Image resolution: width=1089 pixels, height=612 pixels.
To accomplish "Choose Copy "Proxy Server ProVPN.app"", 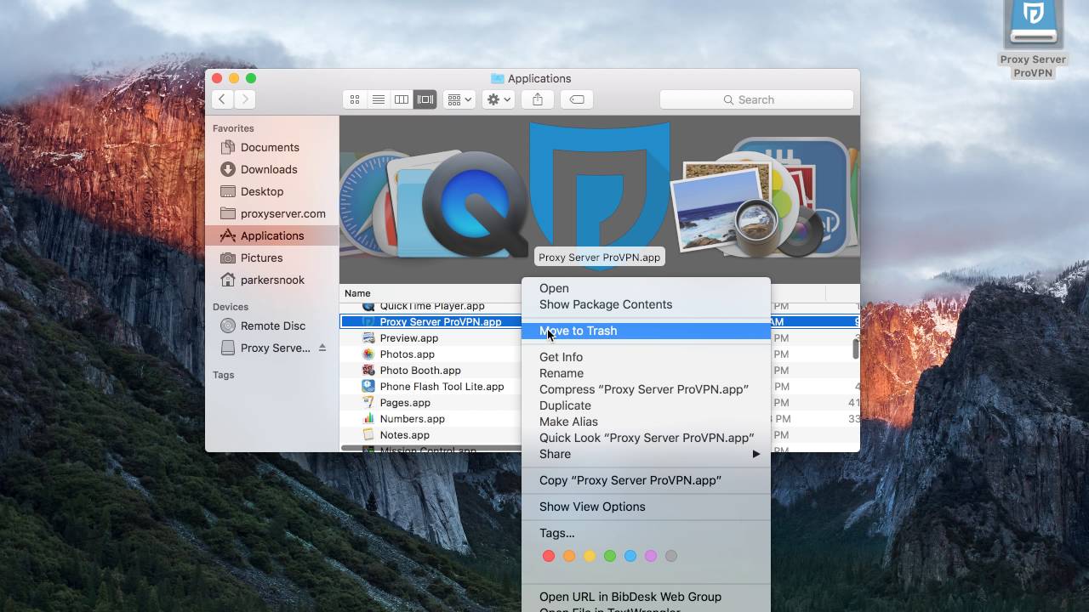I will 646,480.
